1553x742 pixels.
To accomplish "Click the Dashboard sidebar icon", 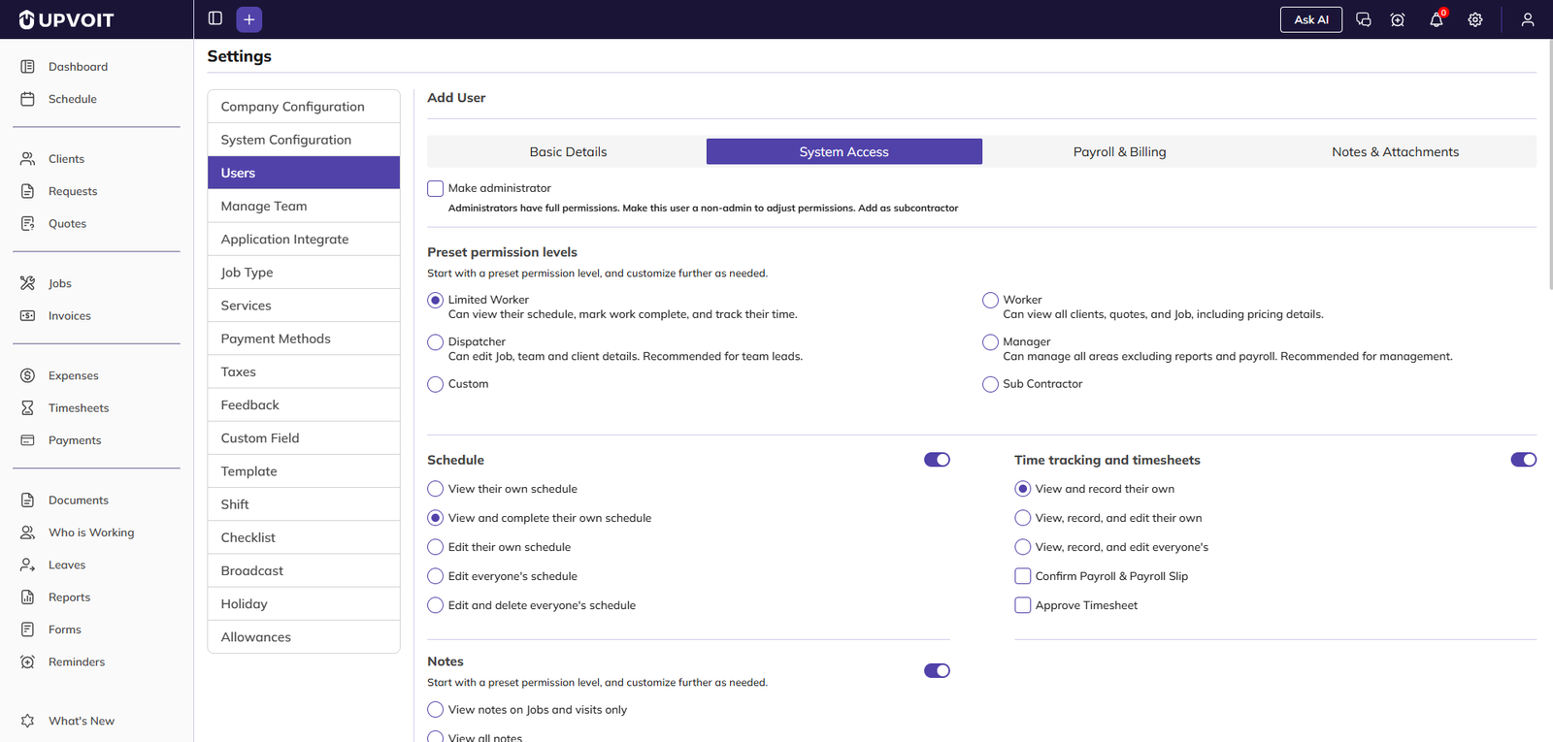I will 28,67.
